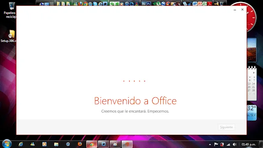Close the Office welcome window
The width and height of the screenshot is (263, 148).
click(242, 9)
